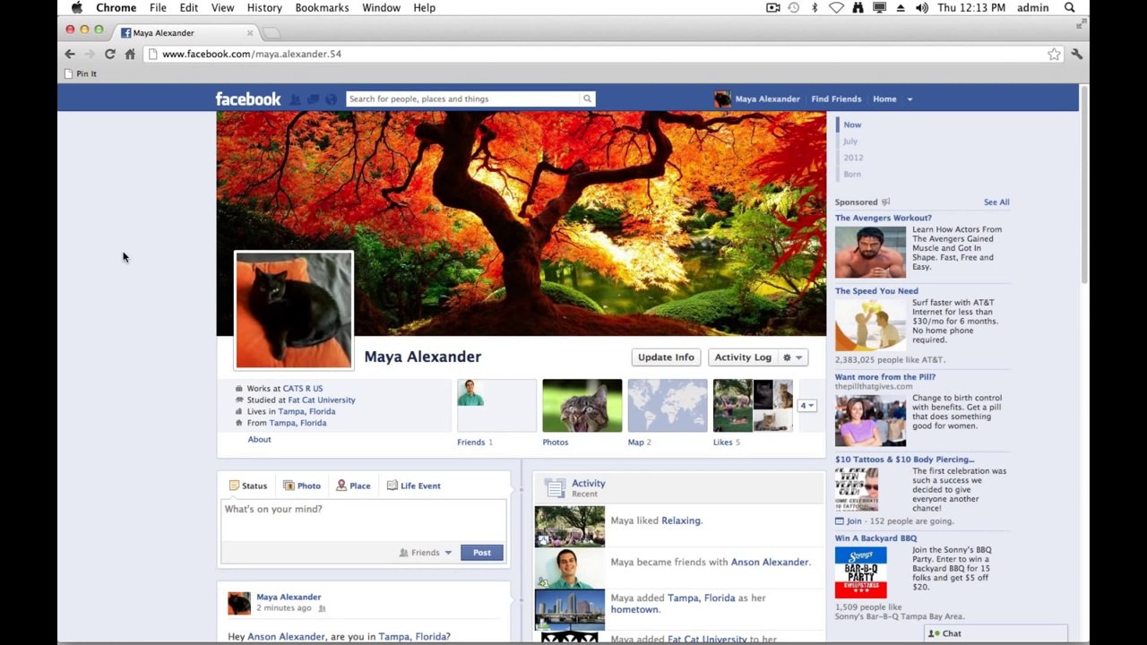Jump to 2012 on timeline
Image resolution: width=1147 pixels, height=645 pixels.
pyautogui.click(x=853, y=158)
